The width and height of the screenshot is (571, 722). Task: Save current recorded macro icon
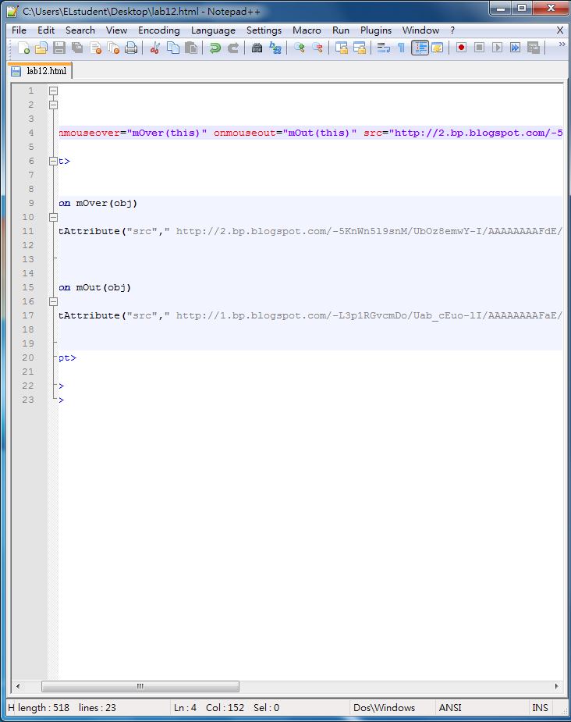[x=534, y=48]
